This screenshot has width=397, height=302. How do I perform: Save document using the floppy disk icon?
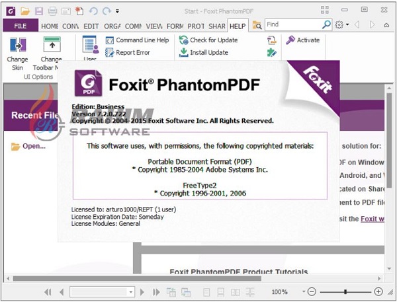[39, 11]
